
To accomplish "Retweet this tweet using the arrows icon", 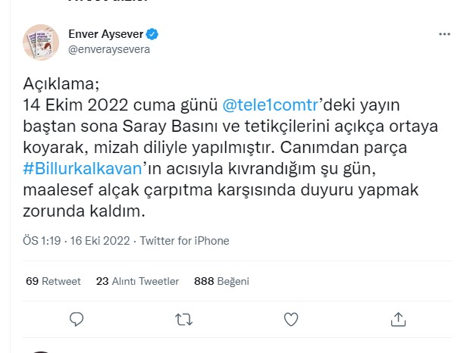I will pos(183,317).
